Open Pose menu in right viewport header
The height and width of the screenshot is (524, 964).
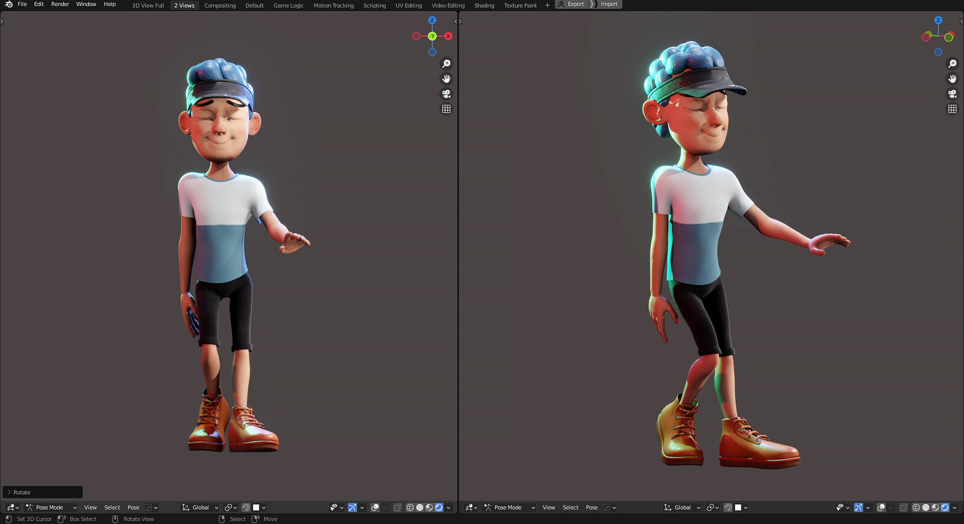[x=592, y=508]
